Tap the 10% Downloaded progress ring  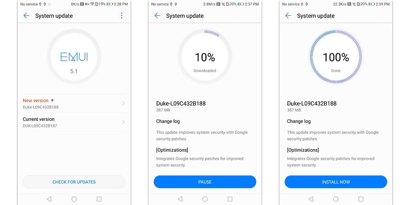tap(205, 57)
